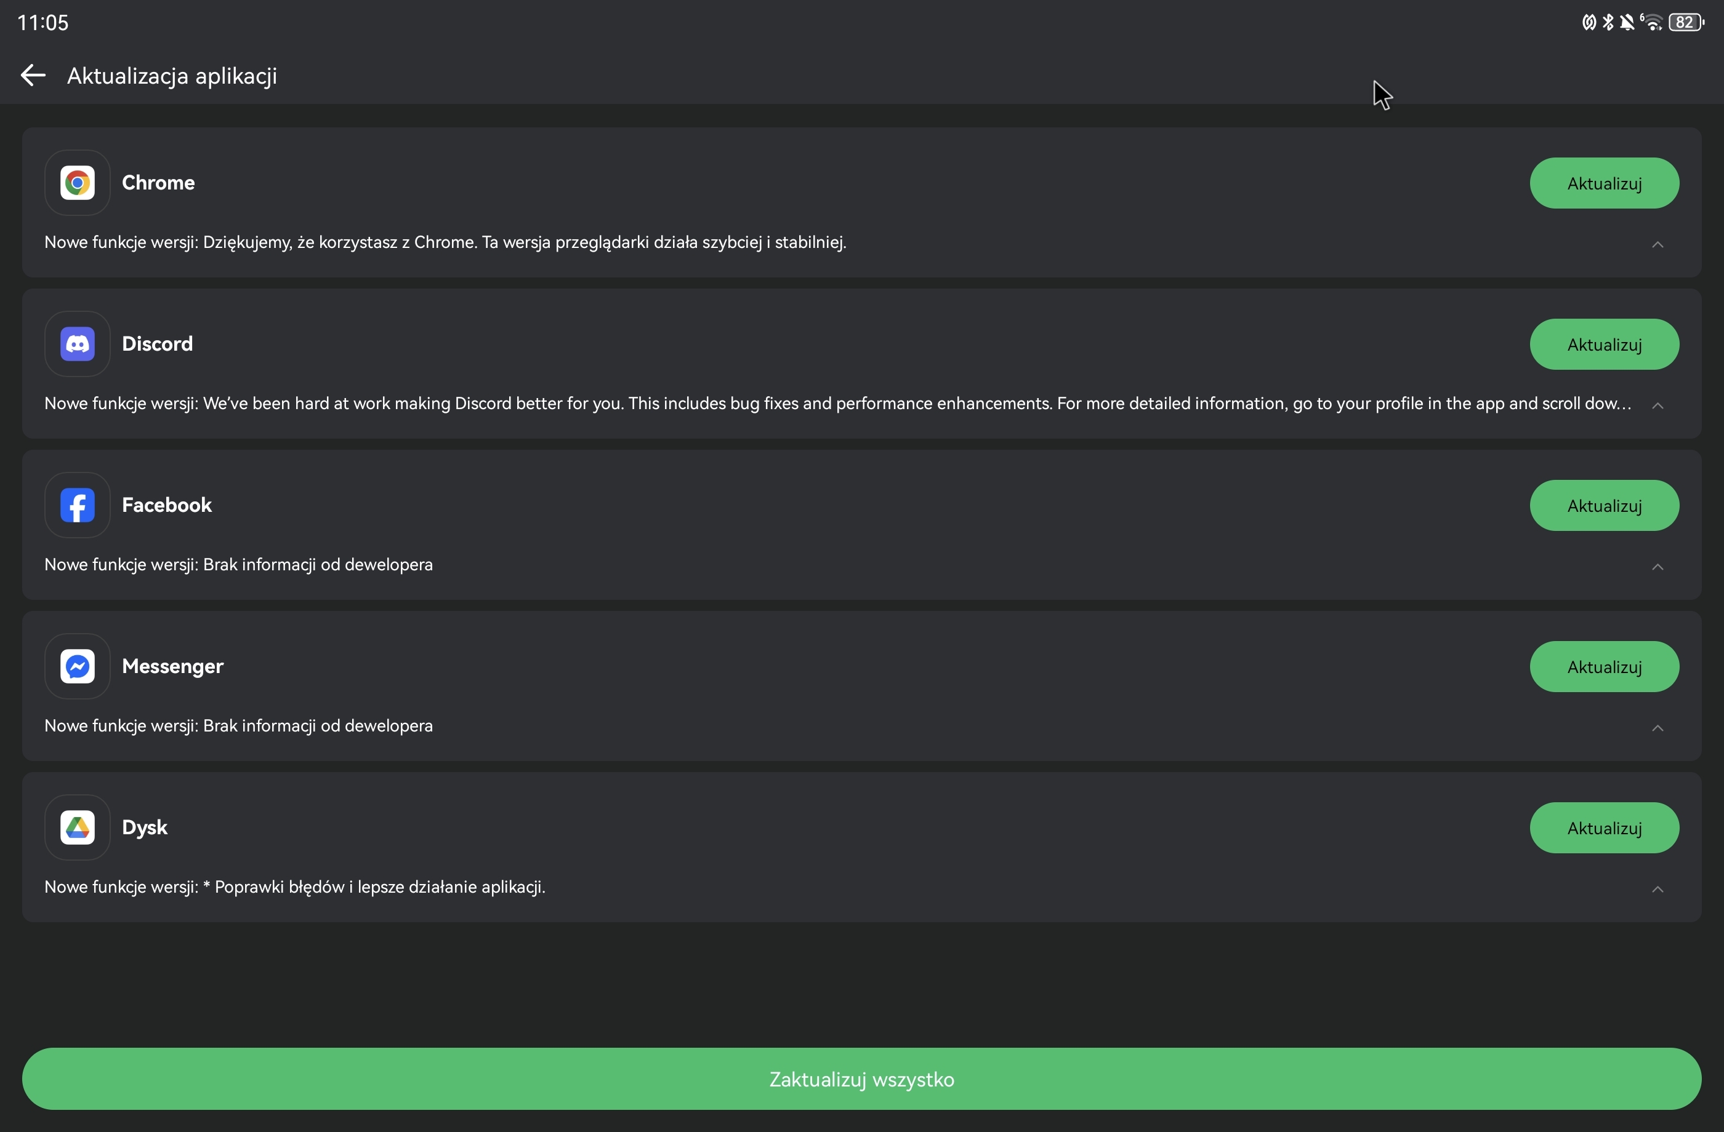Tap the Wi-Fi status icon
Image resolution: width=1724 pixels, height=1132 pixels.
pyautogui.click(x=1653, y=22)
